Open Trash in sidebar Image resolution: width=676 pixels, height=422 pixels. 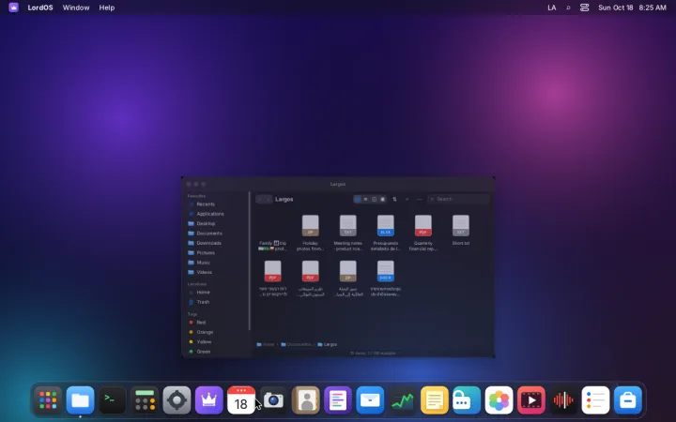(217, 302)
